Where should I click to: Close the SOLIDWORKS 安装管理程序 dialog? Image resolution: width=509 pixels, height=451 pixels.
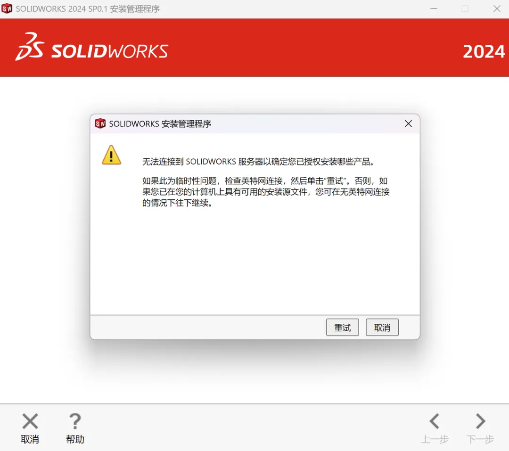408,124
